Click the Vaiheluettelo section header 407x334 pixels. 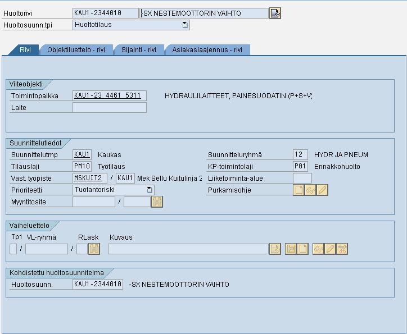(x=29, y=226)
